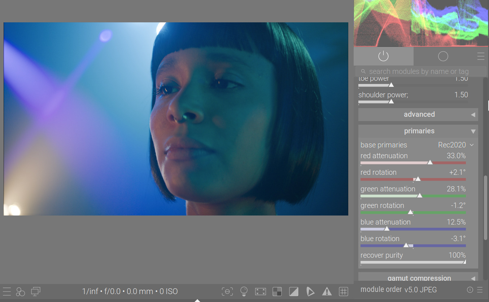
Task: Open the styles quick access icon
Action: 21,291
